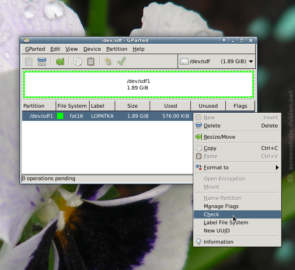Choose Check from the context menu
Image resolution: width=295 pixels, height=270 pixels.
pos(237,214)
